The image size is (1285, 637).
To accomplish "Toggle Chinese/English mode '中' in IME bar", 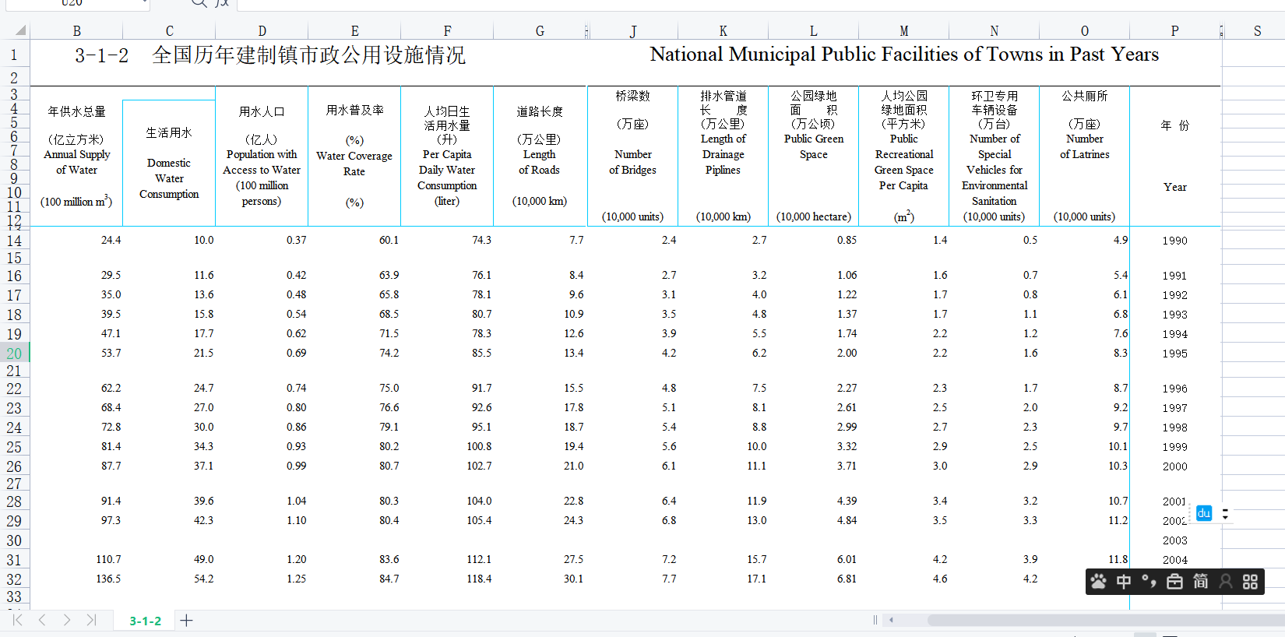I will click(x=1124, y=582).
